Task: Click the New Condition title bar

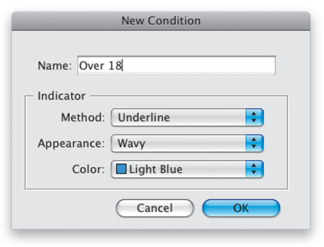Action: coord(161,21)
